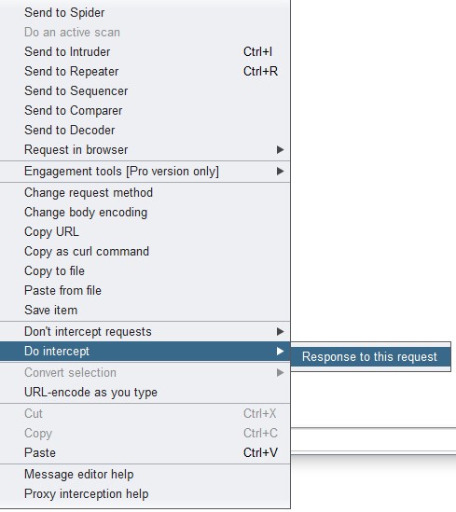Choose Send to Comparer
456x512 pixels.
click(145, 111)
